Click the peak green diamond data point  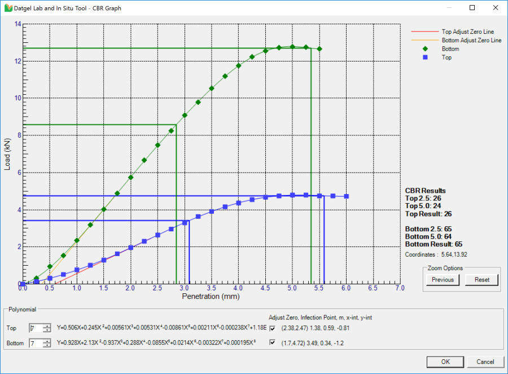tap(292, 47)
